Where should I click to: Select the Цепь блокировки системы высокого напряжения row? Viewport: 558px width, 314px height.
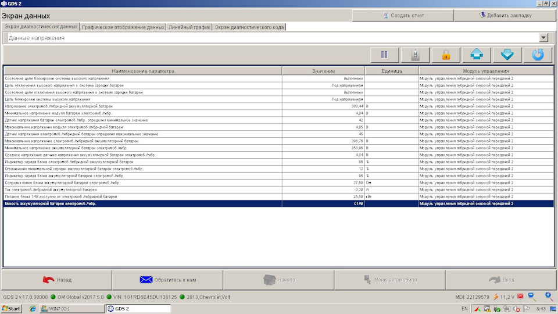[278, 99]
